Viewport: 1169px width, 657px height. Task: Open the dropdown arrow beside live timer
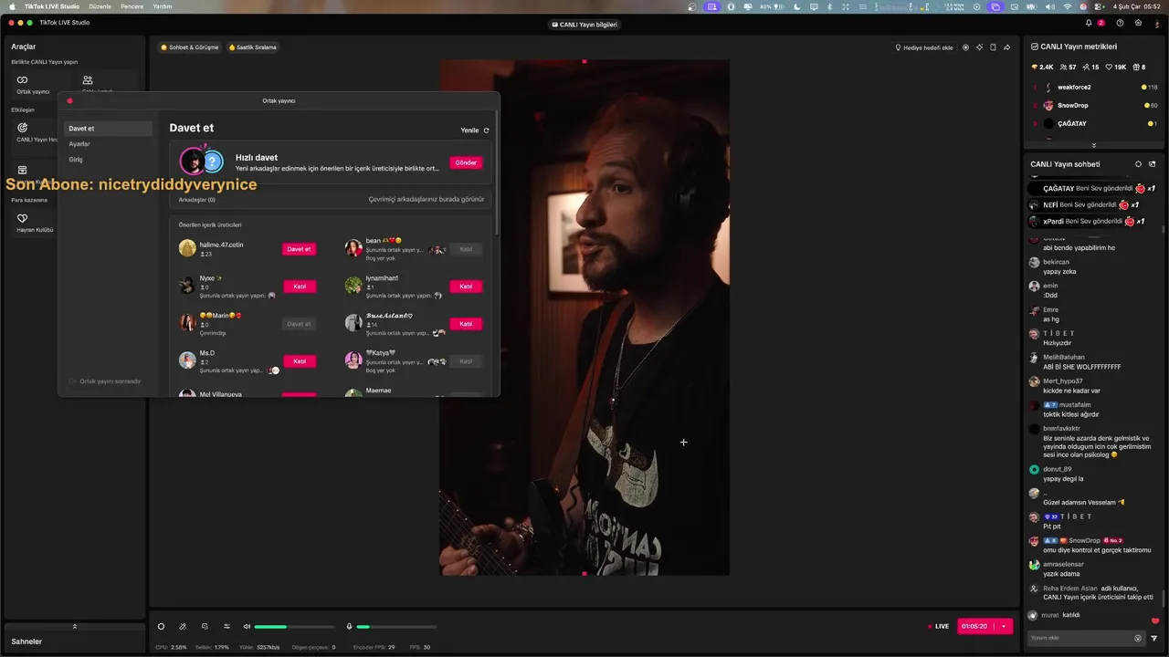pyautogui.click(x=1005, y=626)
